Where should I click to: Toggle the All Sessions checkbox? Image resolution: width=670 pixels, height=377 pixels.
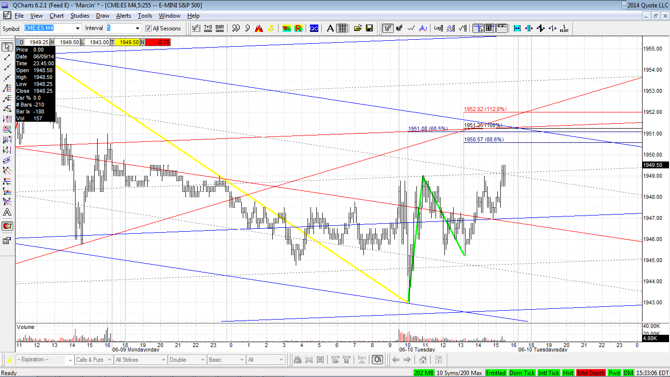[148, 28]
